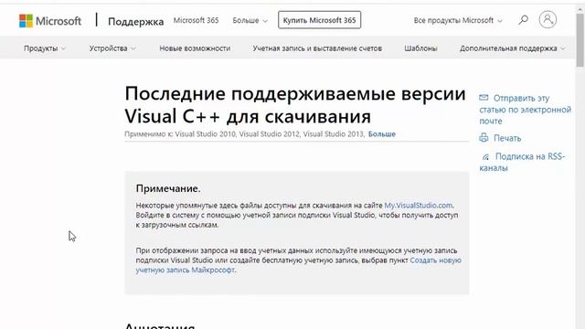Click the Последние поддерживаемые версии title
The width and height of the screenshot is (585, 329).
[295, 104]
